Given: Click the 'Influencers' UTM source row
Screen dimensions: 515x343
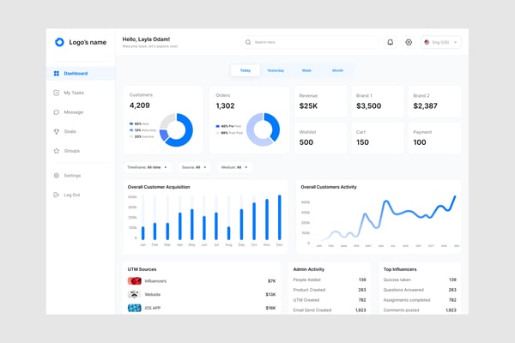Looking at the screenshot, I should (x=202, y=281).
